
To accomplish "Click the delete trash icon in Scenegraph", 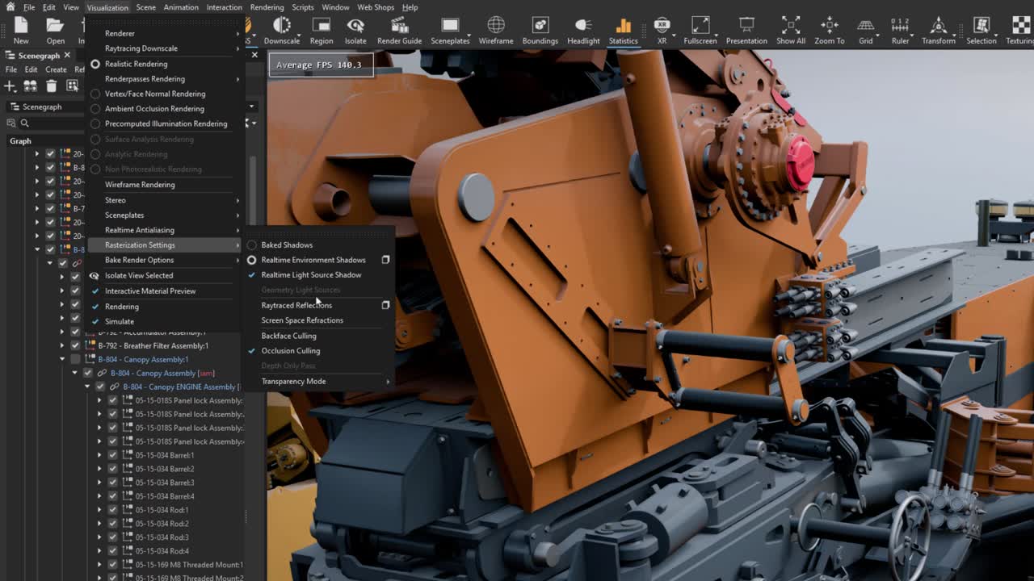I will pyautogui.click(x=52, y=86).
